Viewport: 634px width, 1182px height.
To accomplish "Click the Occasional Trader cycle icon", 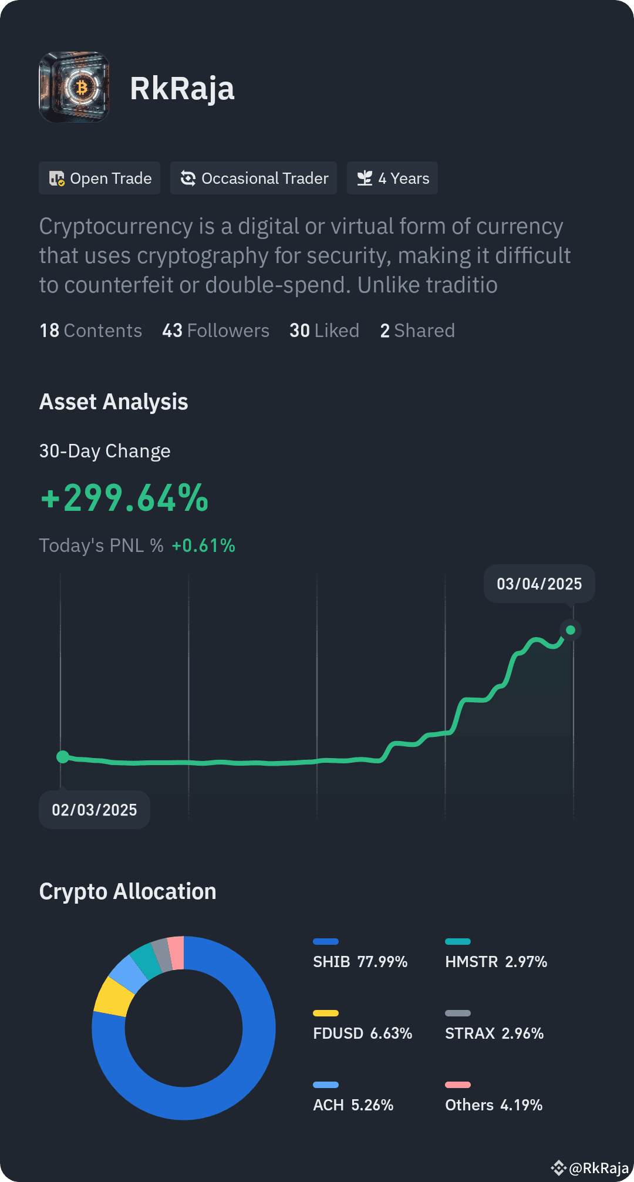I will [x=188, y=179].
